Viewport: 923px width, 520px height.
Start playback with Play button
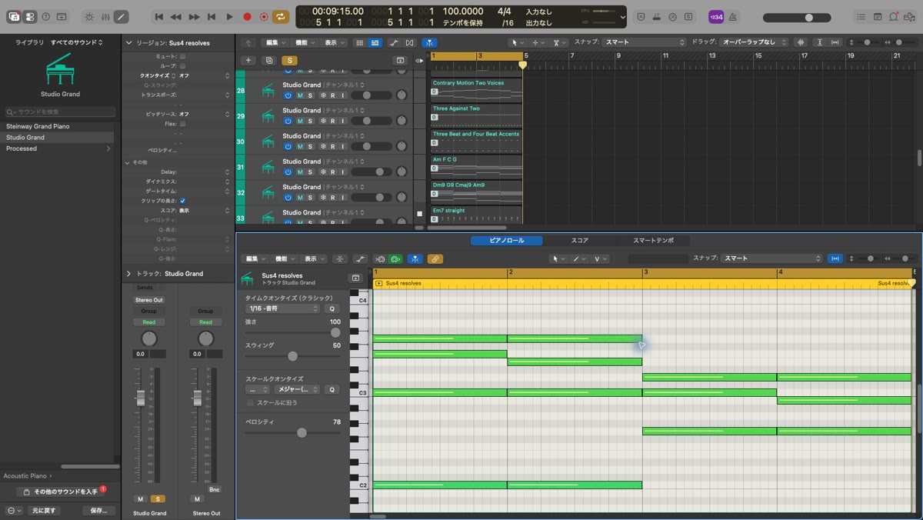[229, 17]
